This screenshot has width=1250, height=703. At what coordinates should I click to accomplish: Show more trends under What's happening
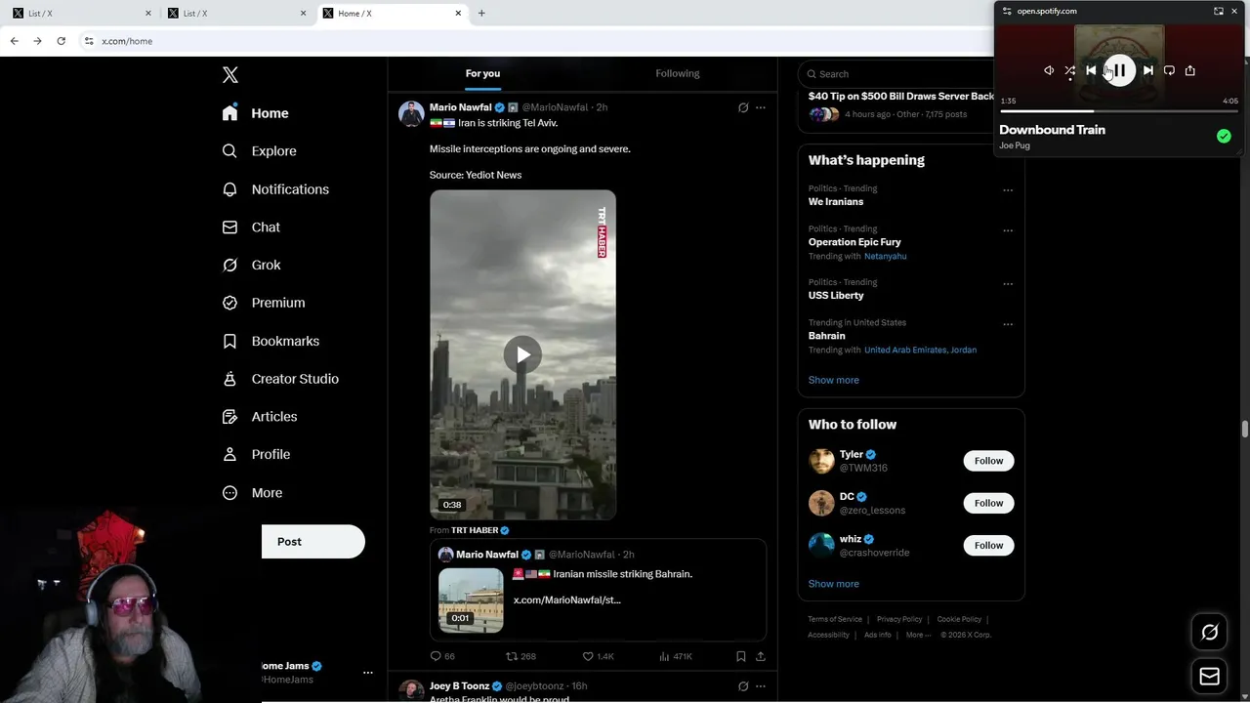click(833, 380)
